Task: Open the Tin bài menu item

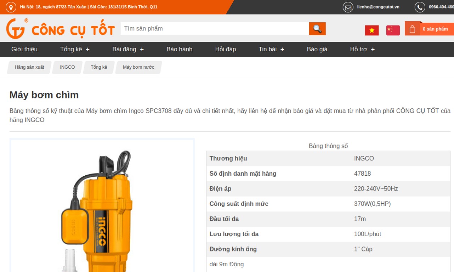Action: click(267, 49)
